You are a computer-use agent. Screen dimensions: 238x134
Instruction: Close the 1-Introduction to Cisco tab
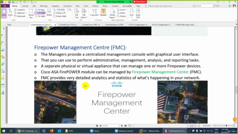pos(55,25)
